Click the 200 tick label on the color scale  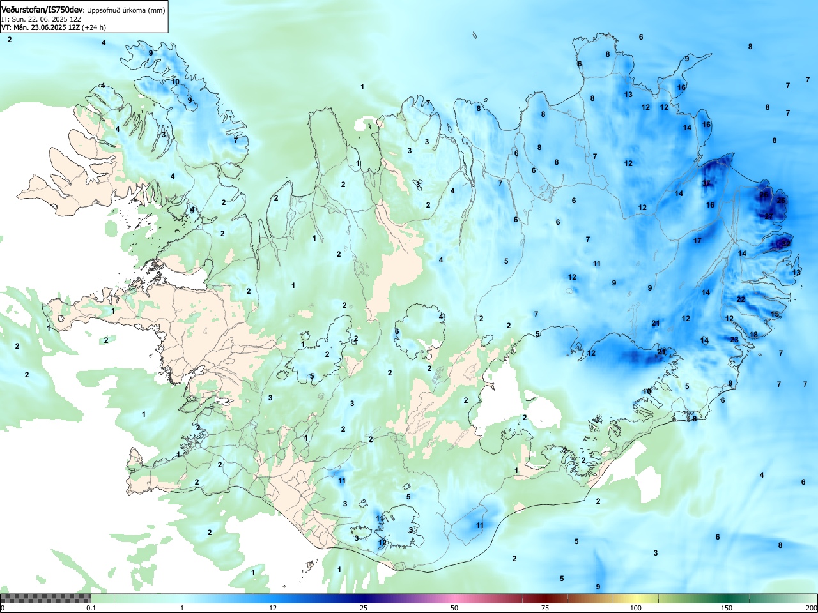coord(811,608)
